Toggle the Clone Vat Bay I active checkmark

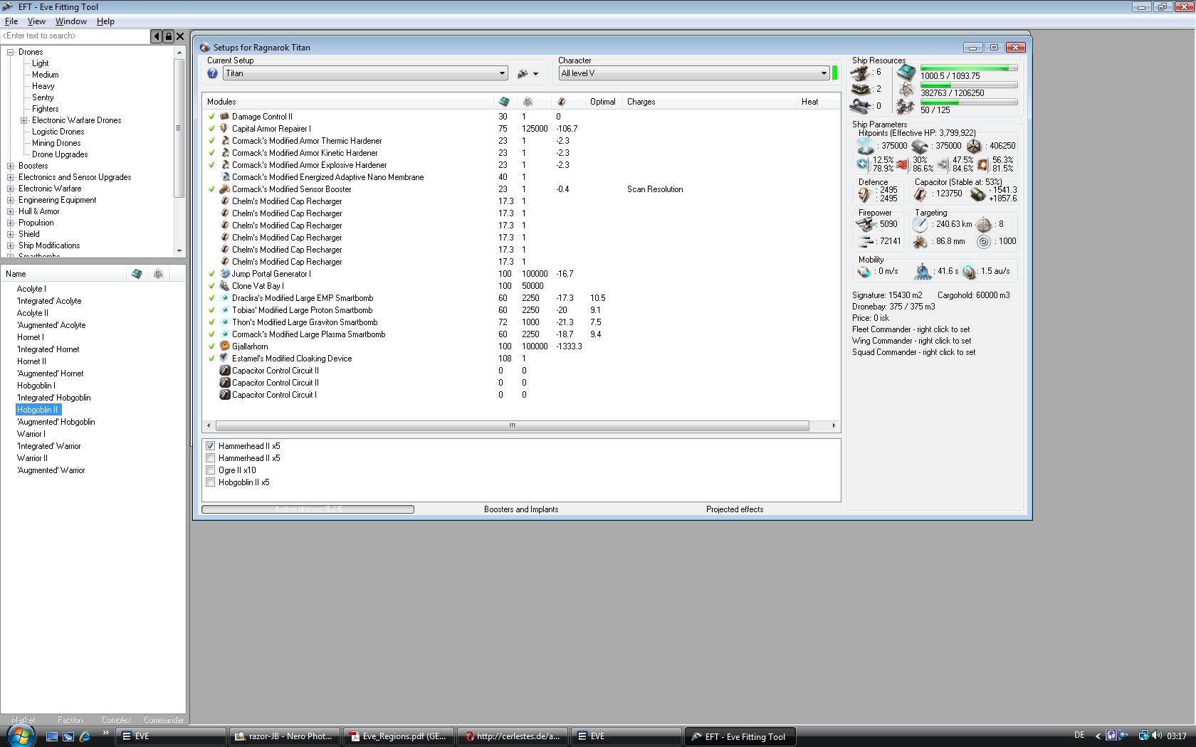[x=211, y=286]
